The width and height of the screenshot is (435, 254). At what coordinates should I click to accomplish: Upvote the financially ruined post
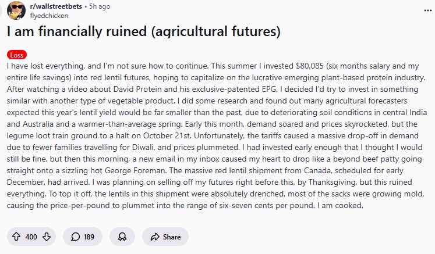click(x=16, y=237)
